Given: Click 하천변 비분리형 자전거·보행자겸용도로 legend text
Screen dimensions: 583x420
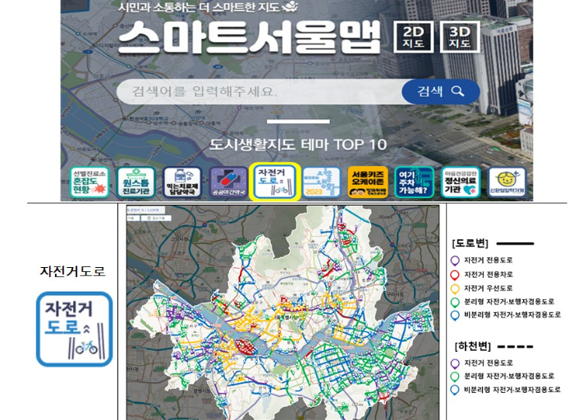Looking at the screenshot, I should (512, 390).
